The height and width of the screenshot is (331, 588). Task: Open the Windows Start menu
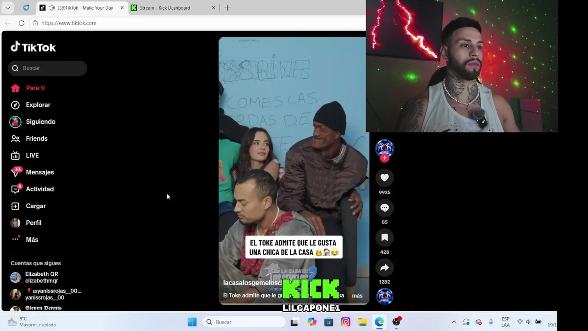click(192, 322)
